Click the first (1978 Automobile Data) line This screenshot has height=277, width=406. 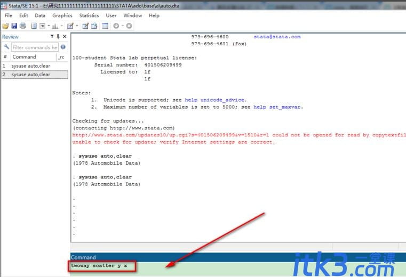pyautogui.click(x=107, y=163)
